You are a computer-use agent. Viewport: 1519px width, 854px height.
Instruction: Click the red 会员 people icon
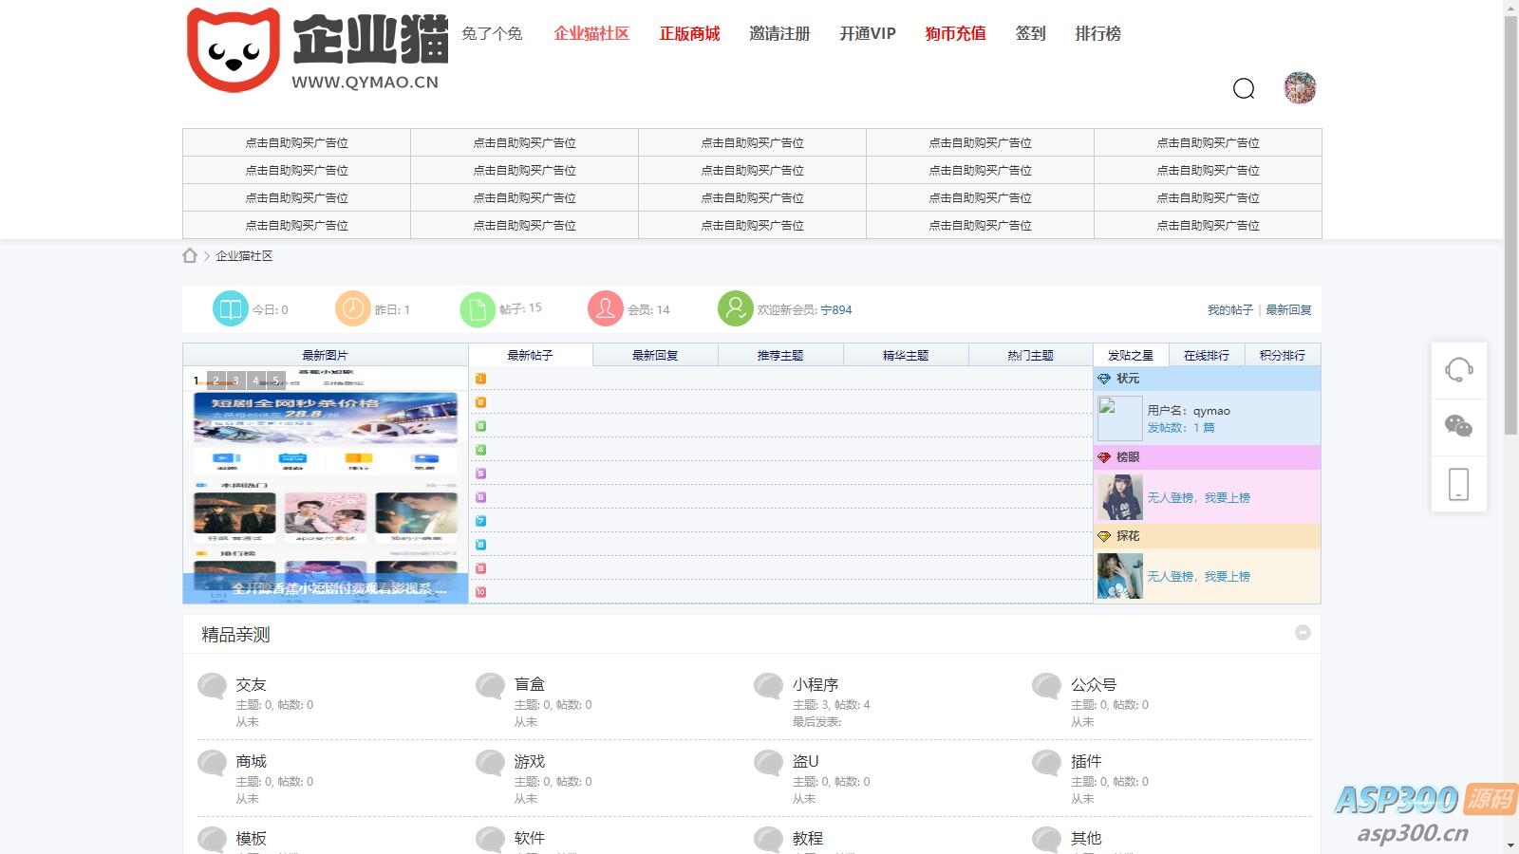[x=605, y=308]
